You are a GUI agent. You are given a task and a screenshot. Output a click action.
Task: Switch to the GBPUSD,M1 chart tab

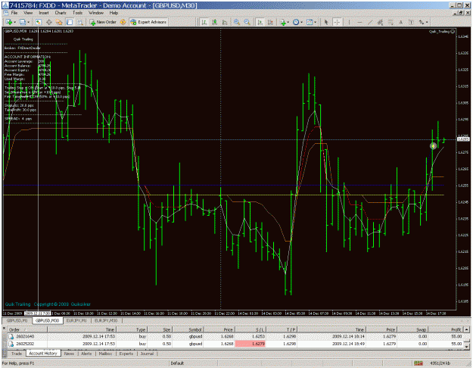click(x=17, y=320)
